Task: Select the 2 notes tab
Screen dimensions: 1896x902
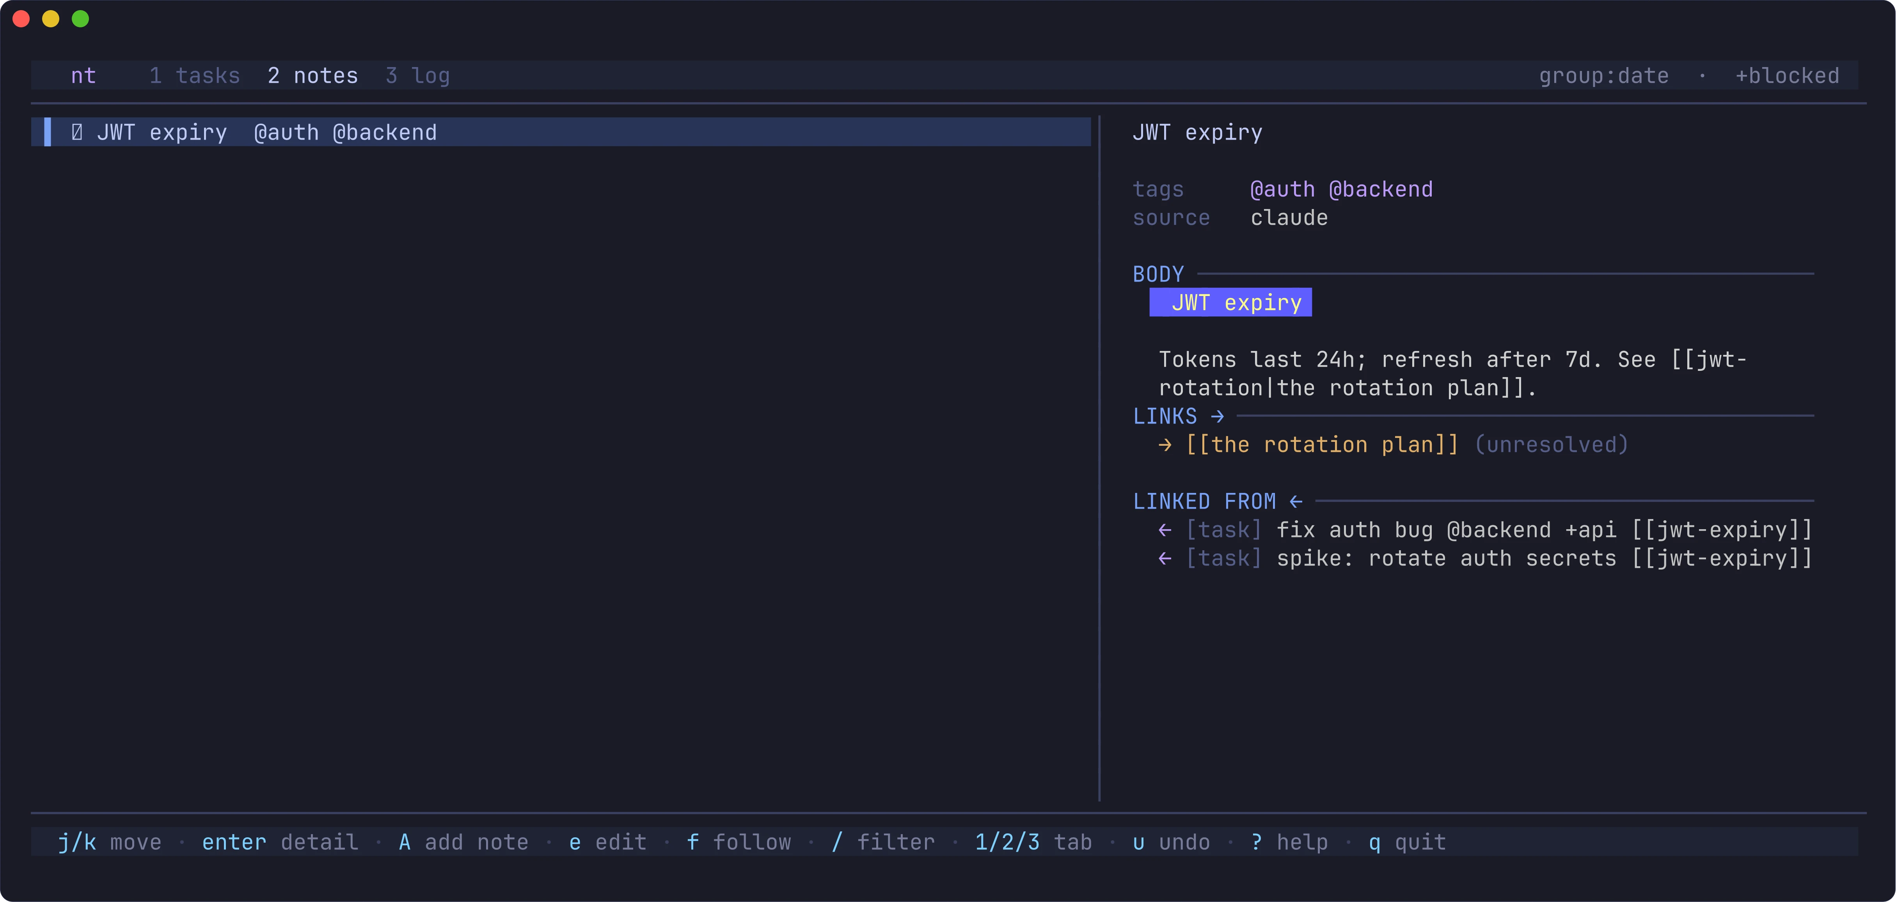Action: pyautogui.click(x=313, y=76)
